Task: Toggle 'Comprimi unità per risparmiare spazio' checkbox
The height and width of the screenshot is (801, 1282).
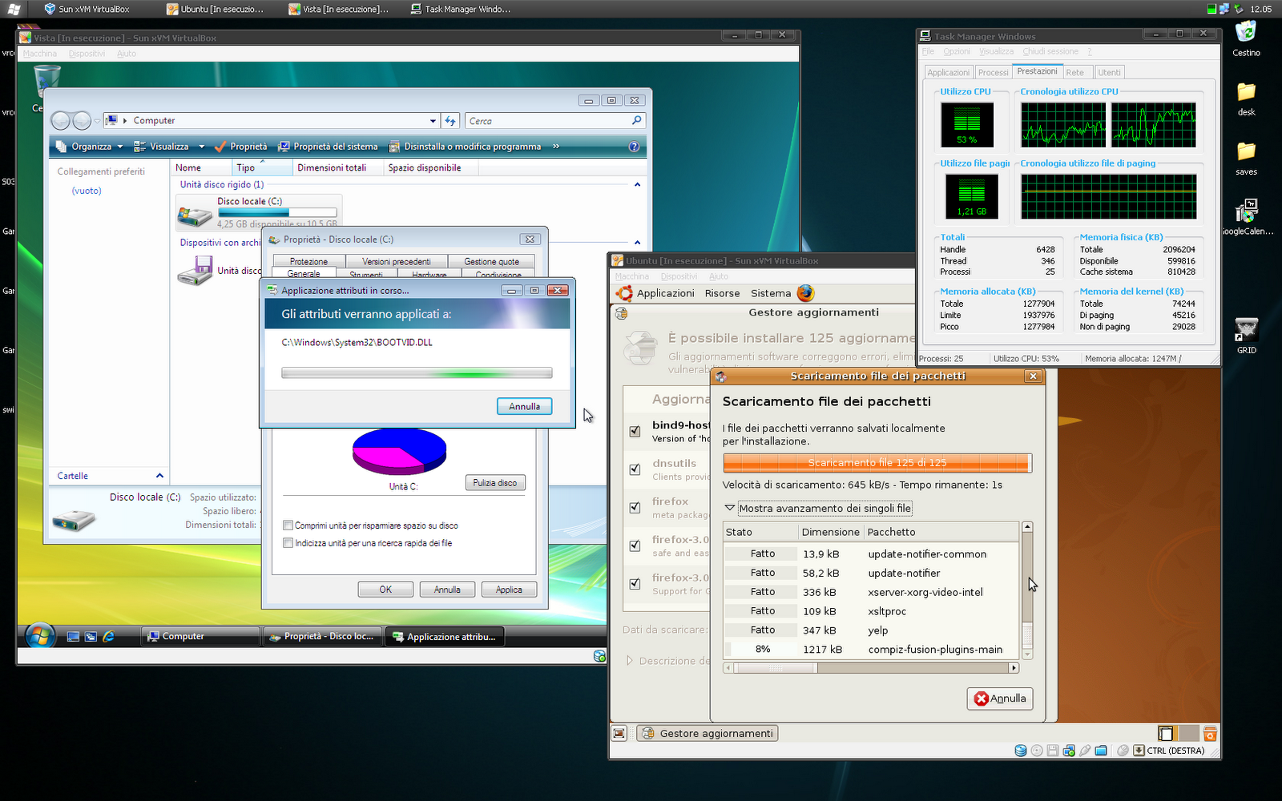Action: [288, 525]
